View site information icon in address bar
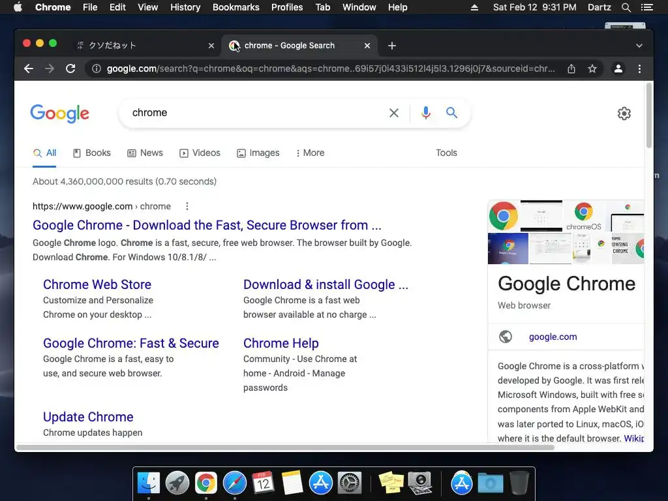Screen dimensions: 668x501 97,68
